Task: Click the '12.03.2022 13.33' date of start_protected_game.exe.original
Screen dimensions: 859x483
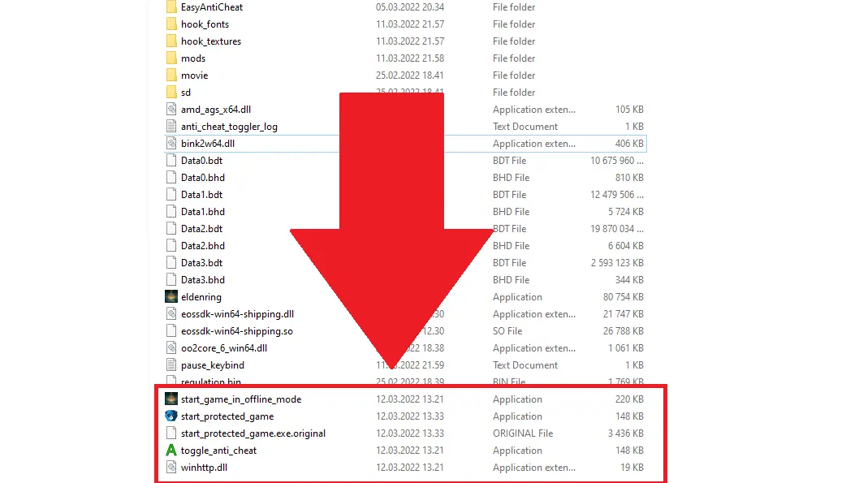Action: tap(410, 433)
